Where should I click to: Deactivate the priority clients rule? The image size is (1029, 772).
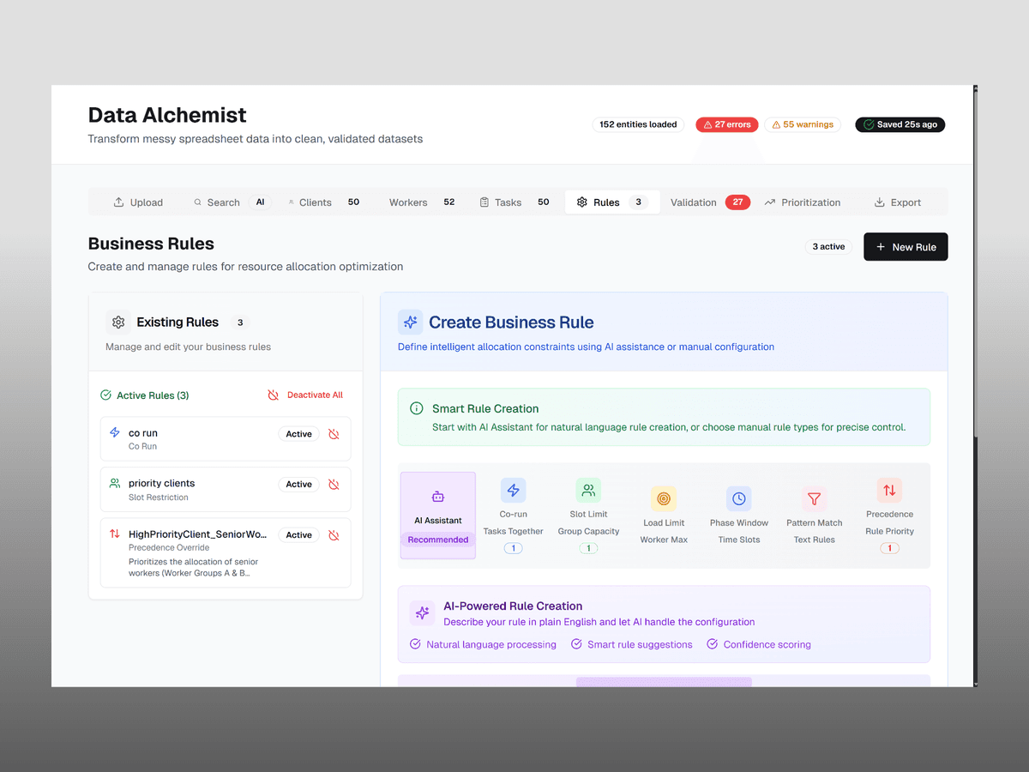[334, 485]
